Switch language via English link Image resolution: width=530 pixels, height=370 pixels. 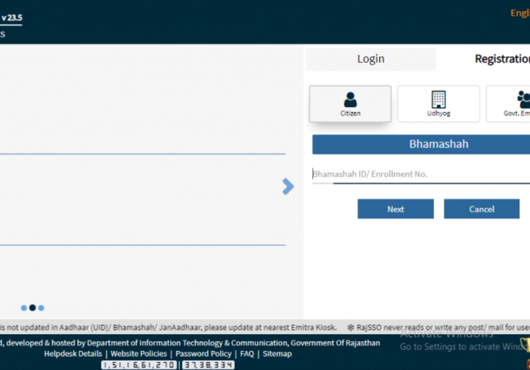(520, 13)
